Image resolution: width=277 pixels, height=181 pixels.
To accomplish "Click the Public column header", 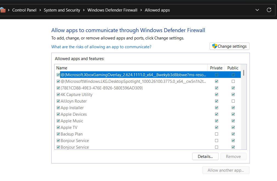I will pyautogui.click(x=233, y=68).
